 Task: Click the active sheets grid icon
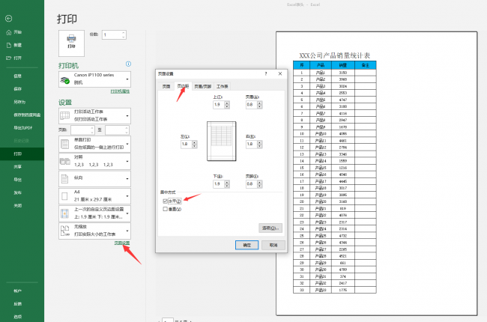coord(65,116)
